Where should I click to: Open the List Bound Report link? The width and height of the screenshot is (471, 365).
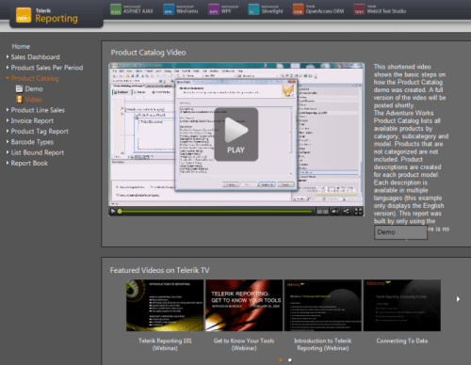tap(38, 152)
